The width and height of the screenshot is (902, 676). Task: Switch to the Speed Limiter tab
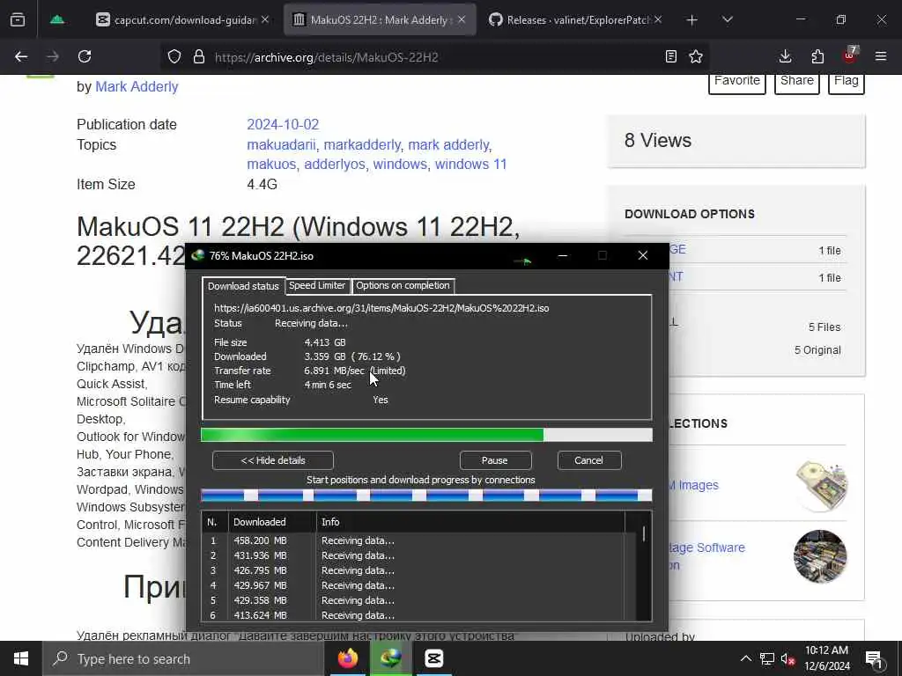click(x=317, y=286)
